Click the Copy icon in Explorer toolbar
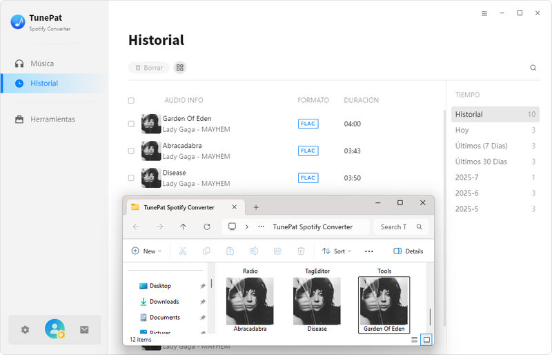The width and height of the screenshot is (552, 355). [206, 251]
